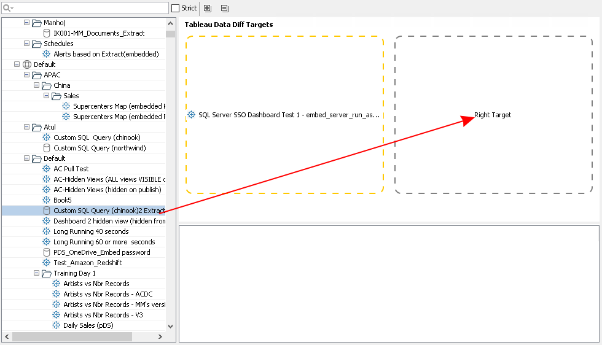
Task: Click Long Running 40 seconds workbook icon
Action: coord(47,231)
